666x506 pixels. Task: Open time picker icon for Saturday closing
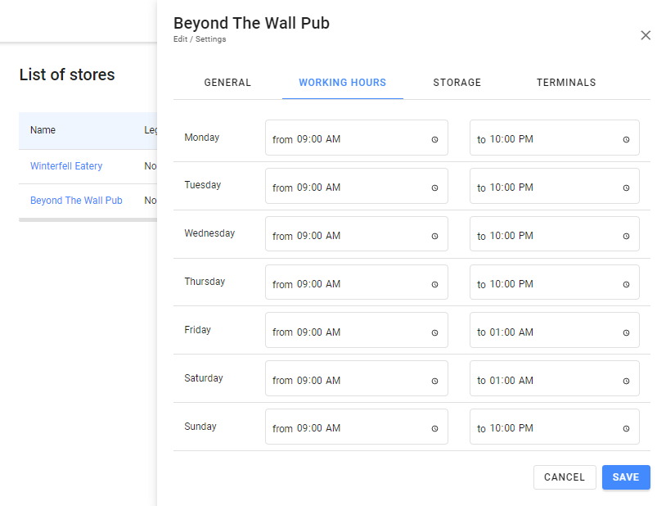tap(626, 381)
